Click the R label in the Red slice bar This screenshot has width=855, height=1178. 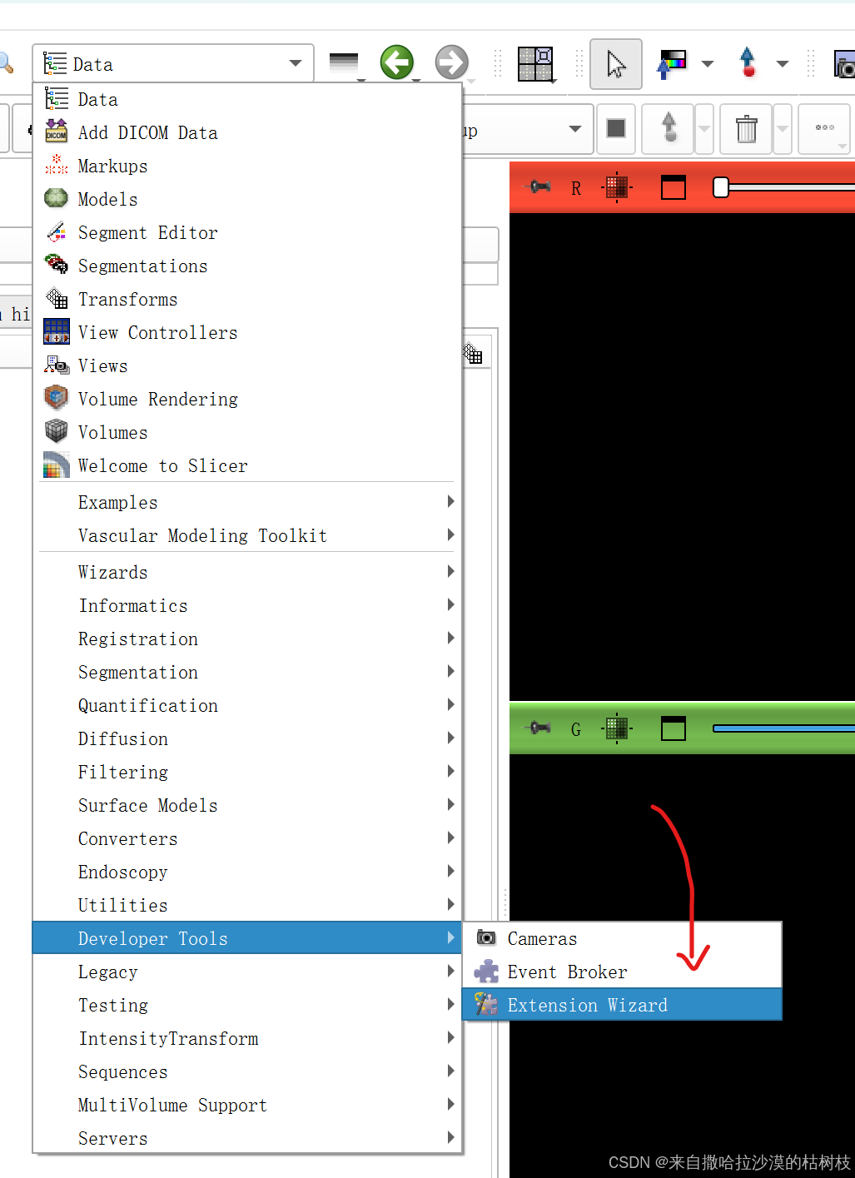click(x=576, y=188)
